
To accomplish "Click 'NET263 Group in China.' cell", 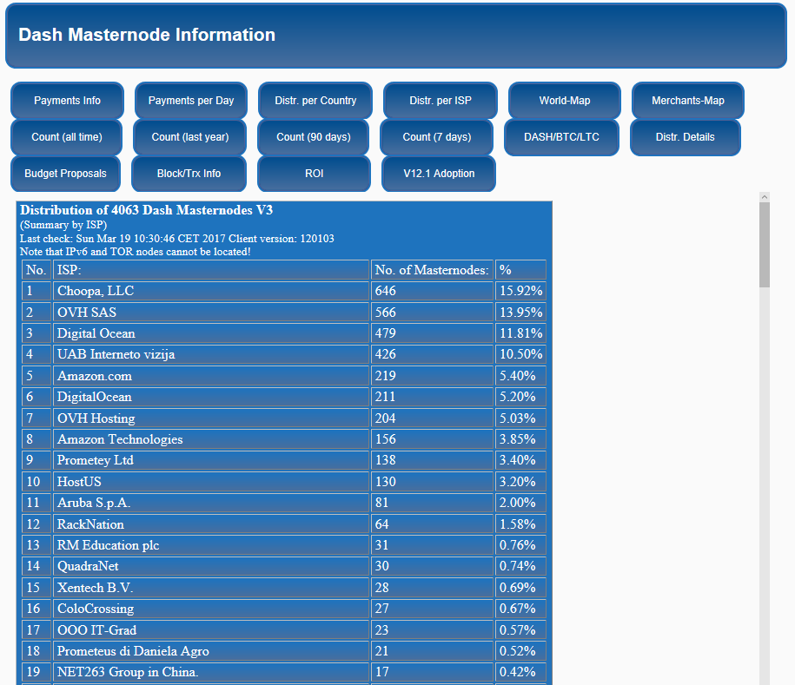I will pos(211,672).
